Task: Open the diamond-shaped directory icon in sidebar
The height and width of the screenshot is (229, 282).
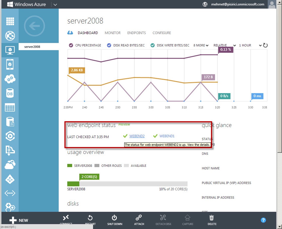Action: [x=10, y=179]
